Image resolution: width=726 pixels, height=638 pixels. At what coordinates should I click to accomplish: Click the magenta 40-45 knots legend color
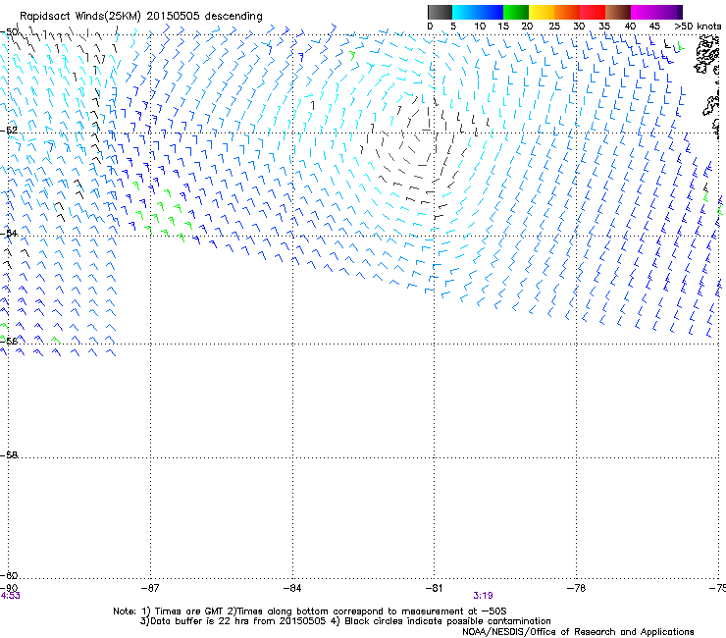pos(644,12)
